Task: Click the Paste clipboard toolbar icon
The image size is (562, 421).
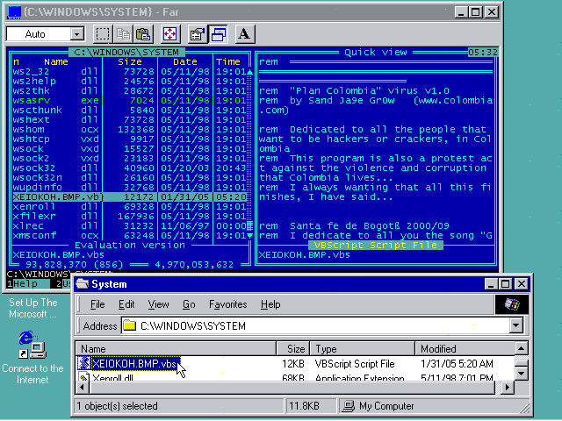Action: 143,34
